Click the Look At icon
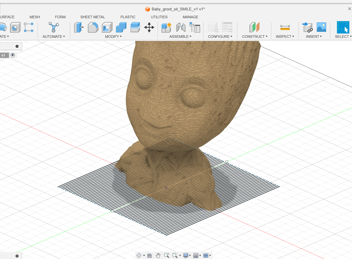The image size is (352, 259). pyautogui.click(x=149, y=255)
